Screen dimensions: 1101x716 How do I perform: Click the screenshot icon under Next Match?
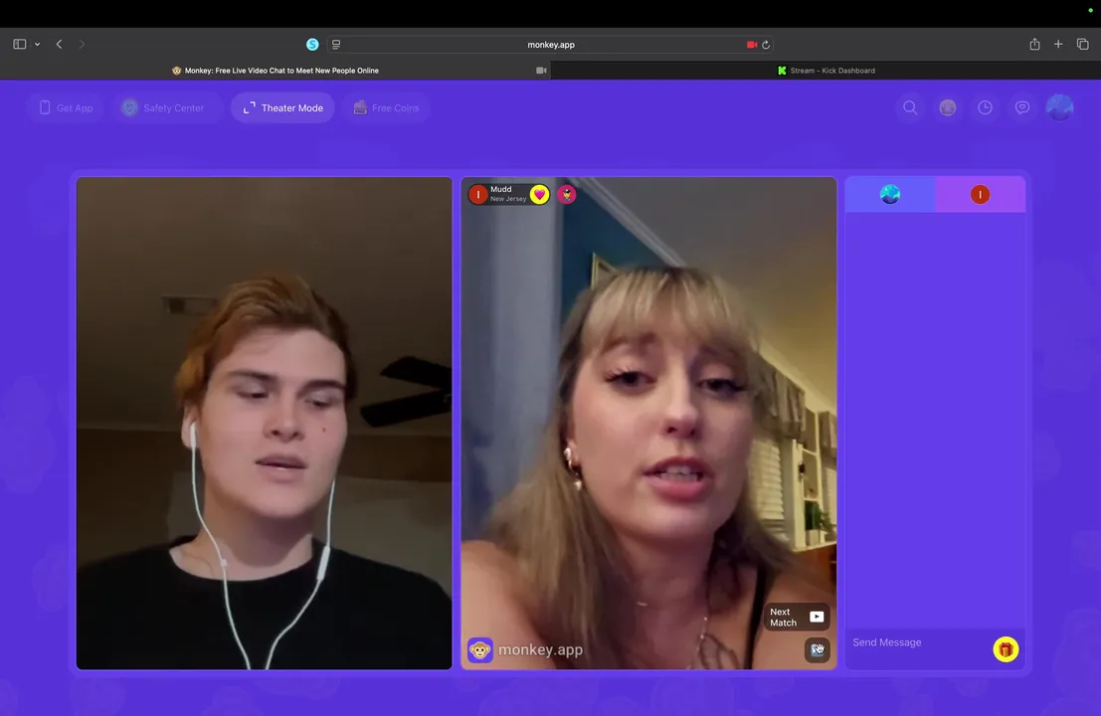(818, 650)
